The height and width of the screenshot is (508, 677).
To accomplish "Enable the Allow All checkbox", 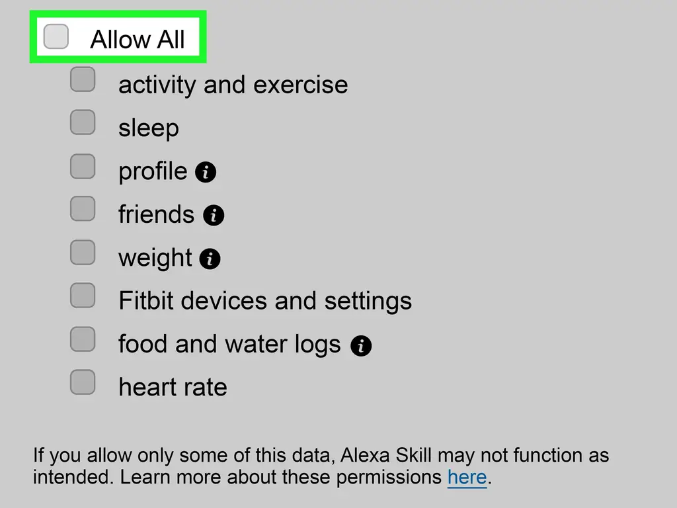I will click(x=56, y=36).
